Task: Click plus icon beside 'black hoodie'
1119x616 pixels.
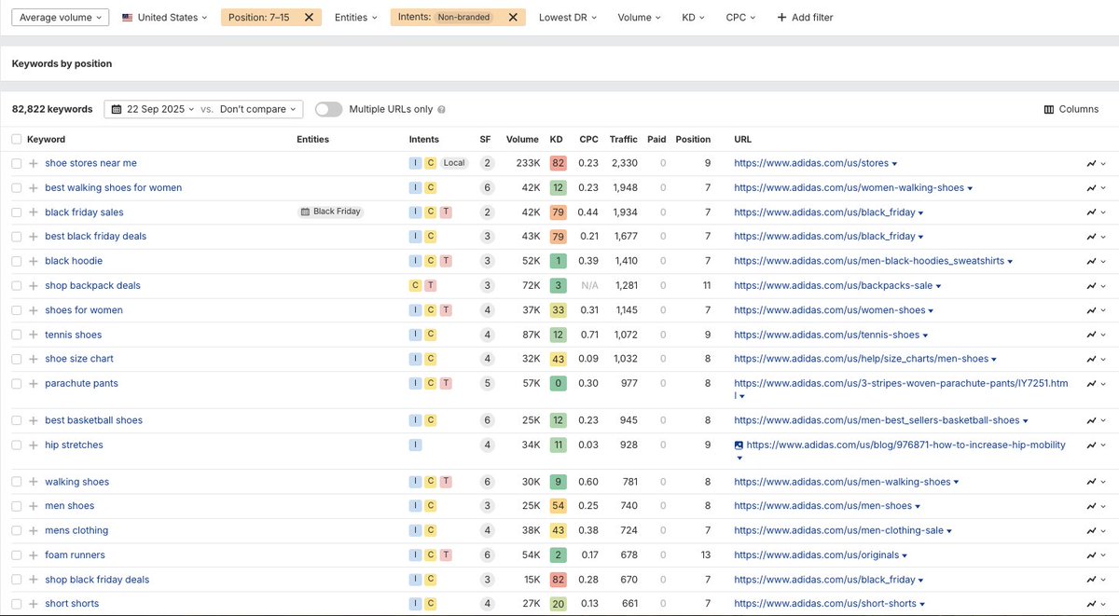Action: [x=33, y=261]
